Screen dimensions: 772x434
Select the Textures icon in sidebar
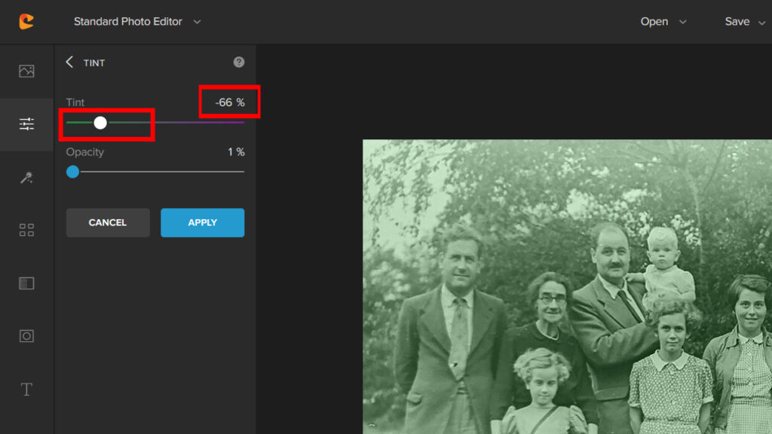click(x=26, y=283)
